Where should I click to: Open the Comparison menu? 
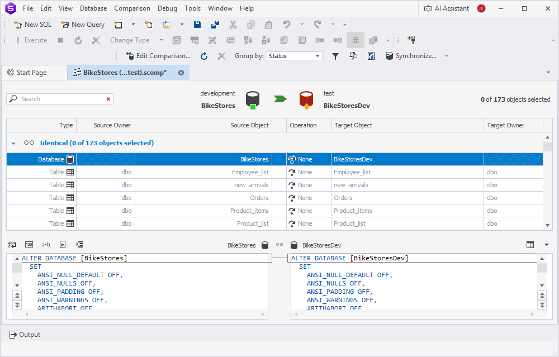132,8
